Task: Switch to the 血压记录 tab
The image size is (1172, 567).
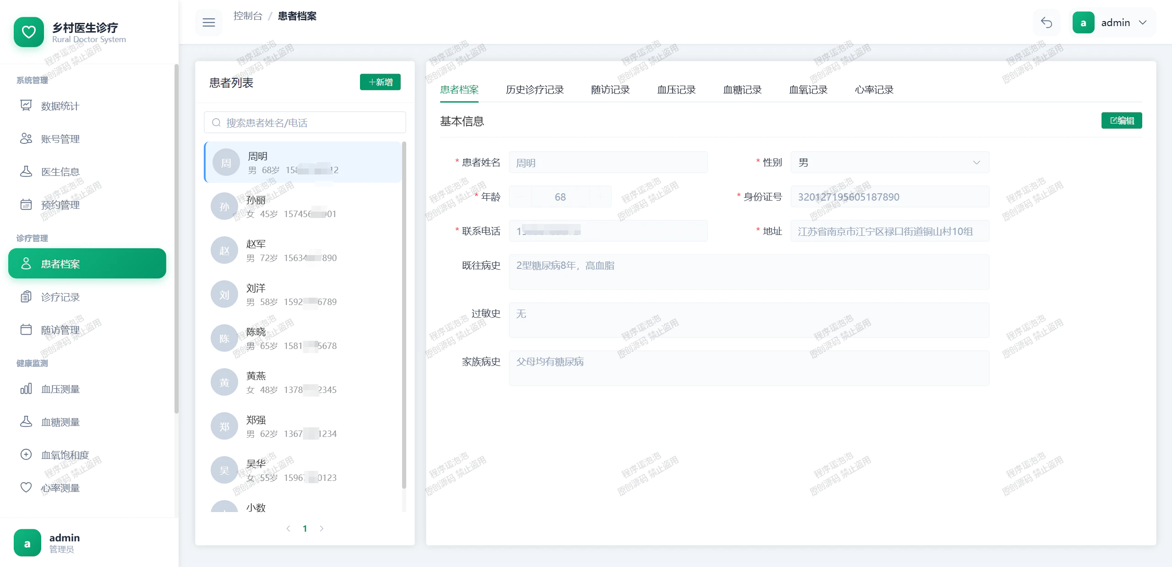Action: (x=676, y=90)
